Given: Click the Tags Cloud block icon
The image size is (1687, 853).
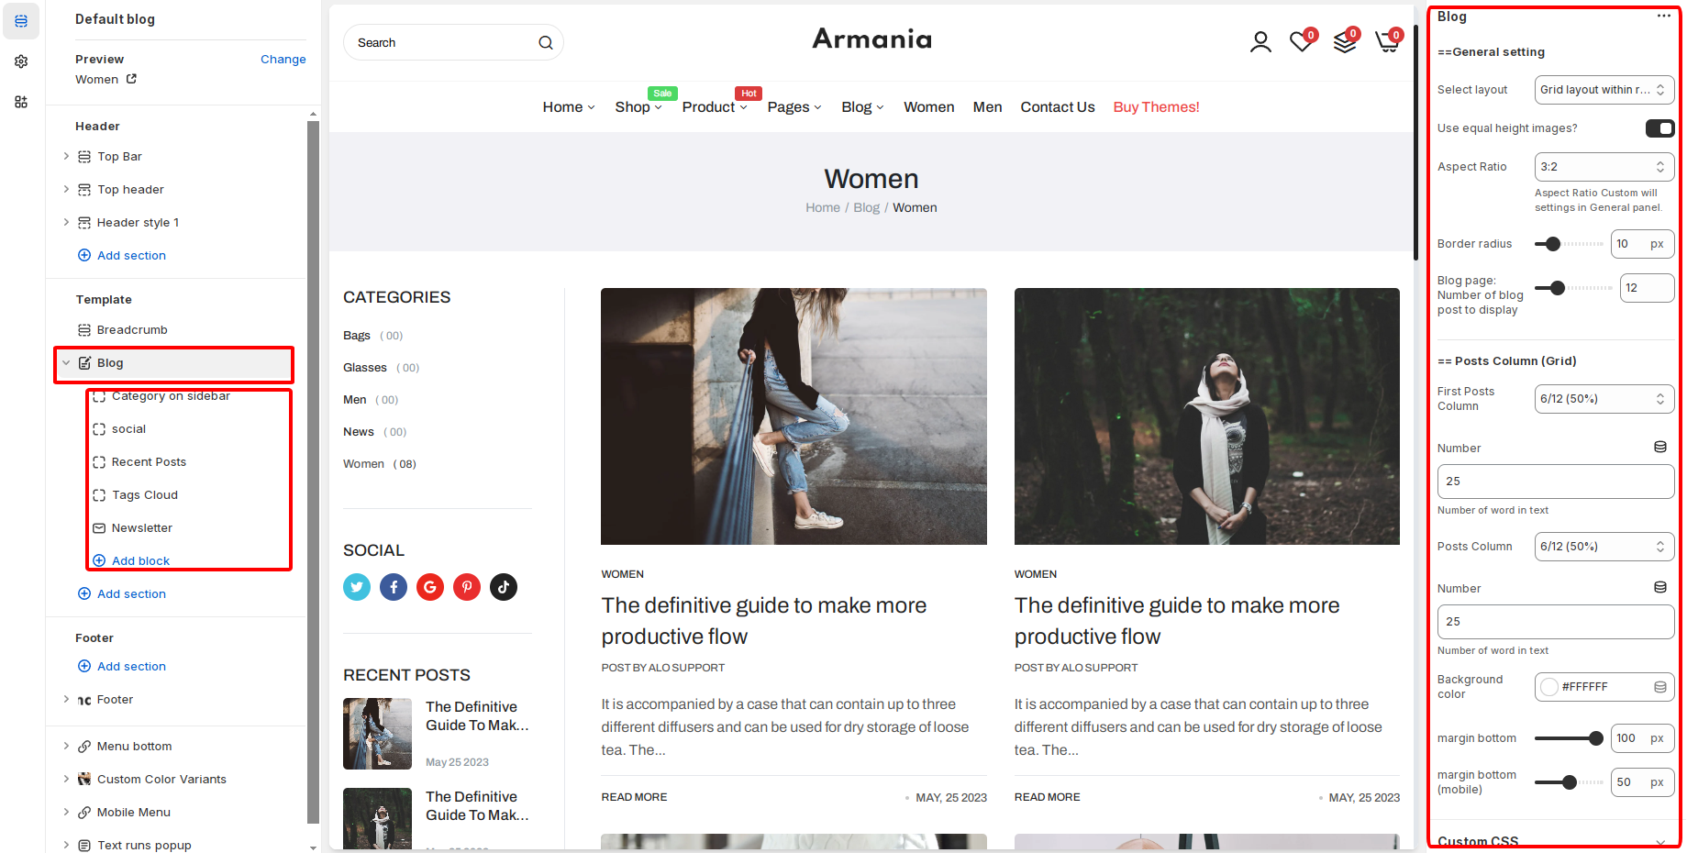Looking at the screenshot, I should [99, 495].
